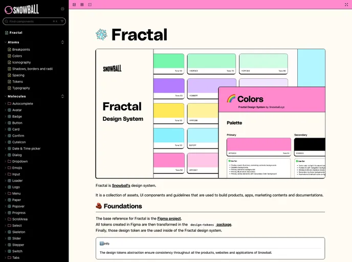Screen dimensions: 352x262
Task: Click the Popover component icon
Action: pyautogui.click(x=9, y=206)
